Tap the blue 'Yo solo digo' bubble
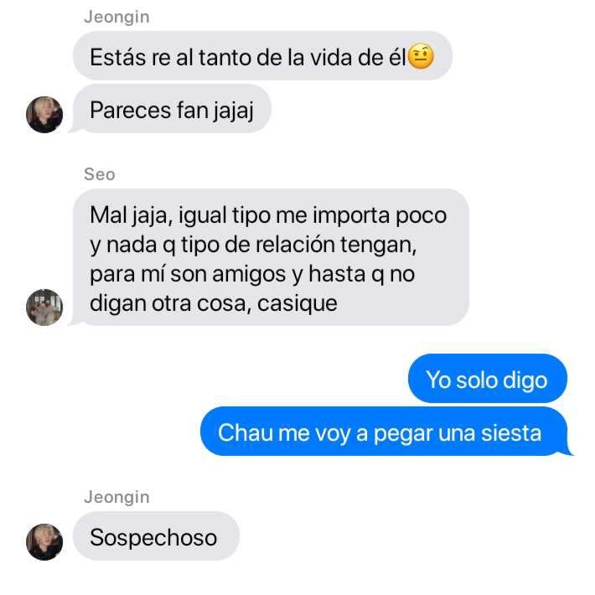This screenshot has height=595, width=595. point(487,378)
